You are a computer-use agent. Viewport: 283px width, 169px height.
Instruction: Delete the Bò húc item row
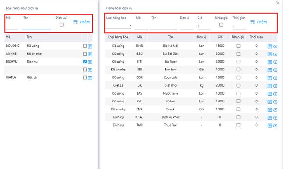275,102
